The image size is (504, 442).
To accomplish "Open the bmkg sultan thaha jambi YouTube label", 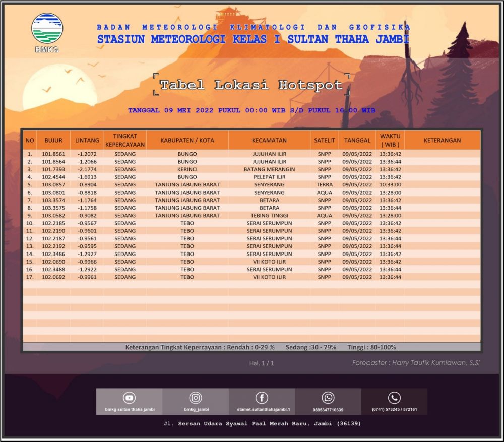I will pyautogui.click(x=130, y=409).
